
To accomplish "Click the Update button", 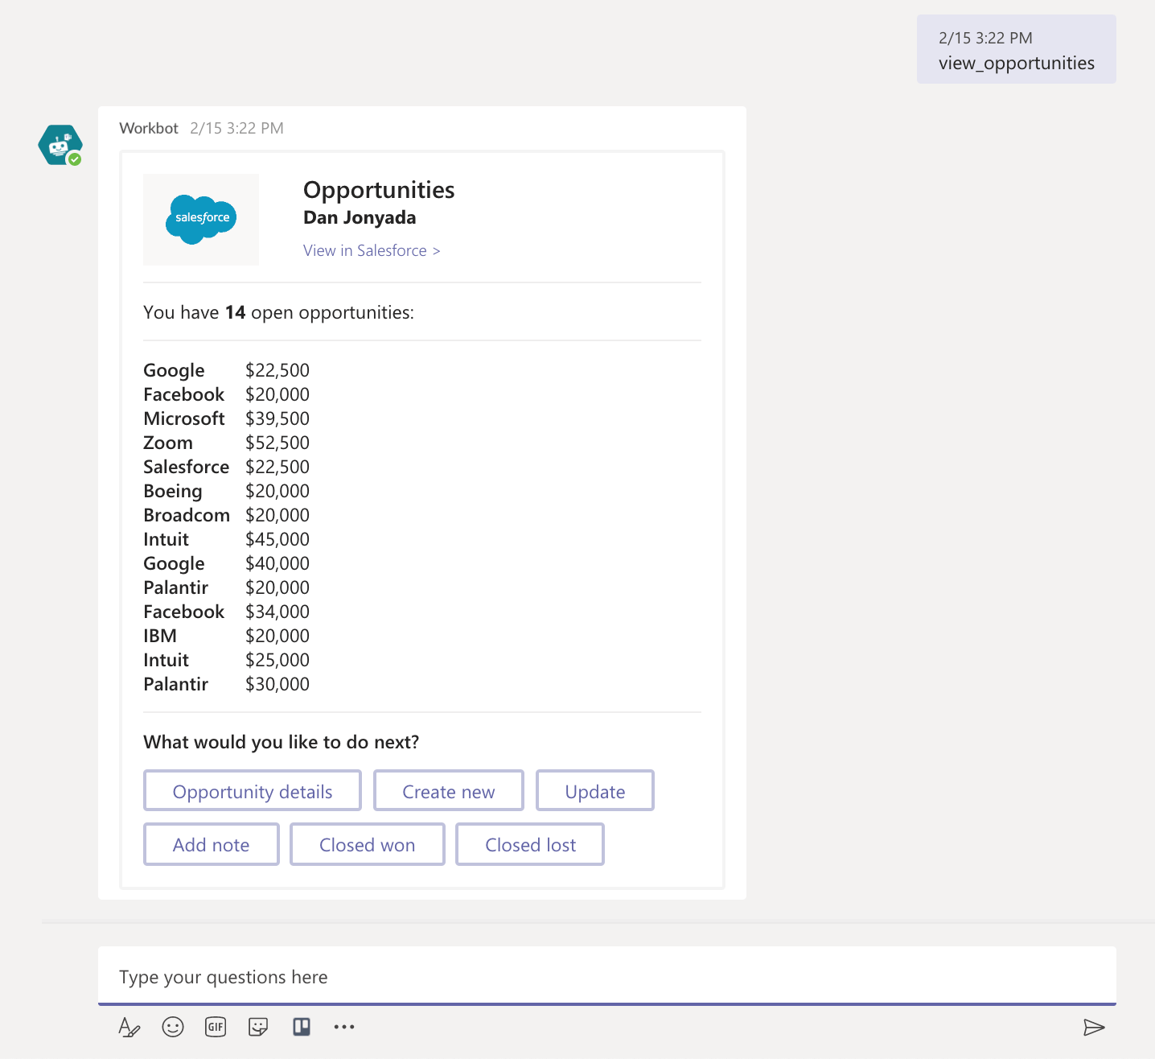I will [x=595, y=792].
